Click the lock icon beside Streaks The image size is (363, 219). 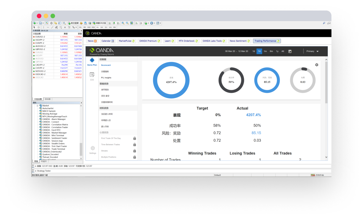coord(134,151)
